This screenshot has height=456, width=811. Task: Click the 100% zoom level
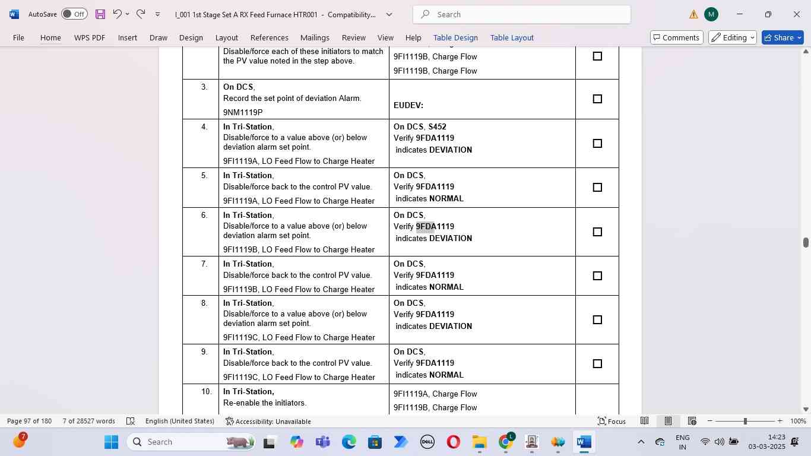(x=799, y=421)
